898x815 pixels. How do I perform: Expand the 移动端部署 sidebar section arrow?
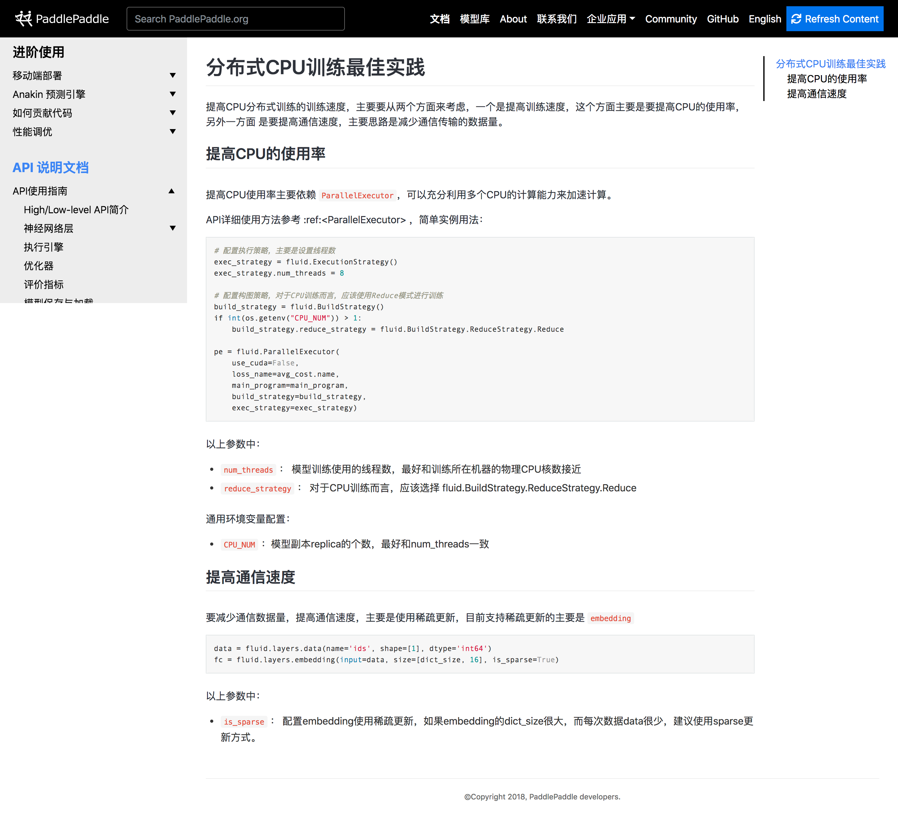pos(172,76)
